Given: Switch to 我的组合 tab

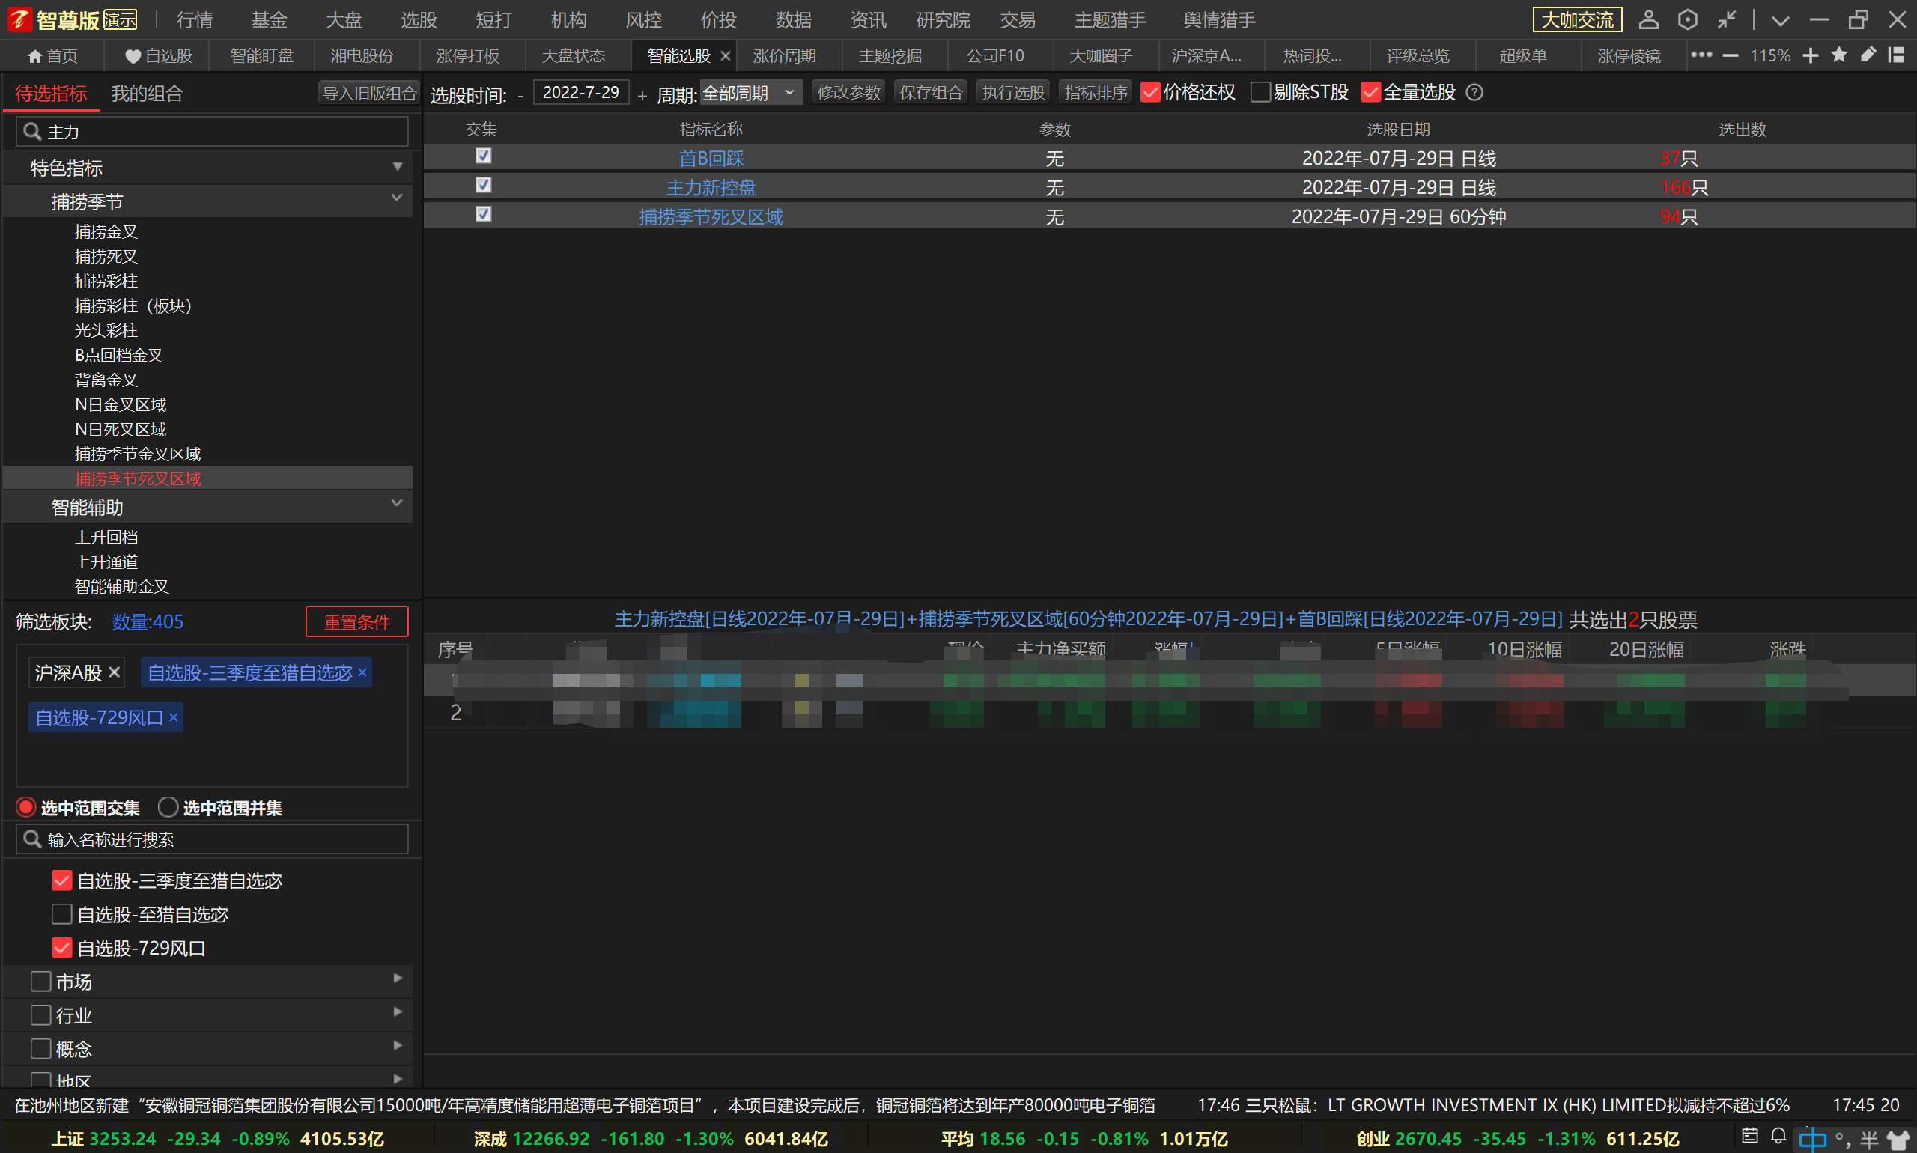Looking at the screenshot, I should [x=147, y=94].
